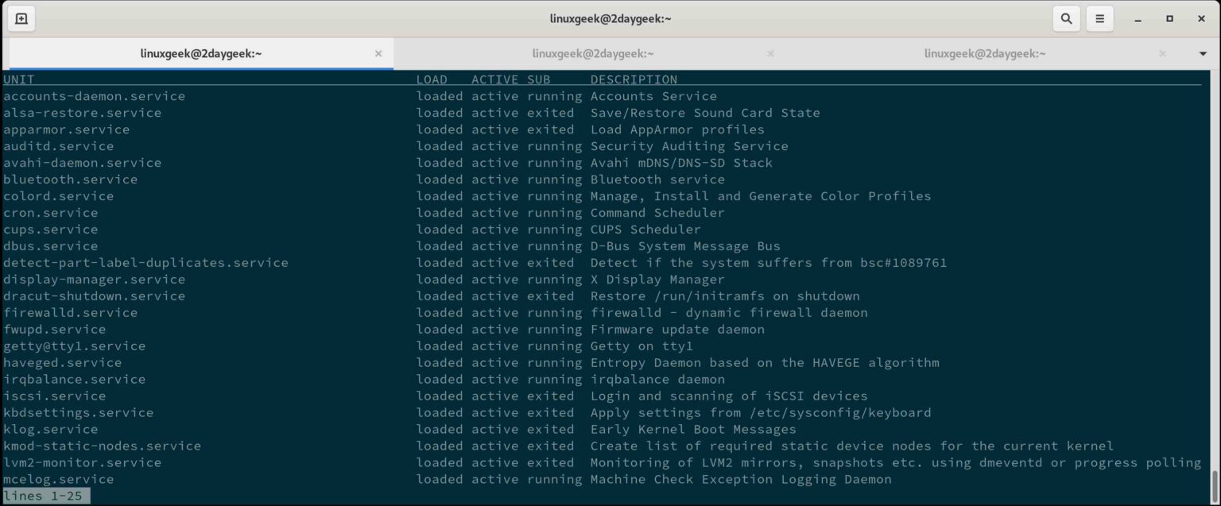Click the bsc#1089761 bug reference
The width and height of the screenshot is (1221, 506).
point(901,262)
